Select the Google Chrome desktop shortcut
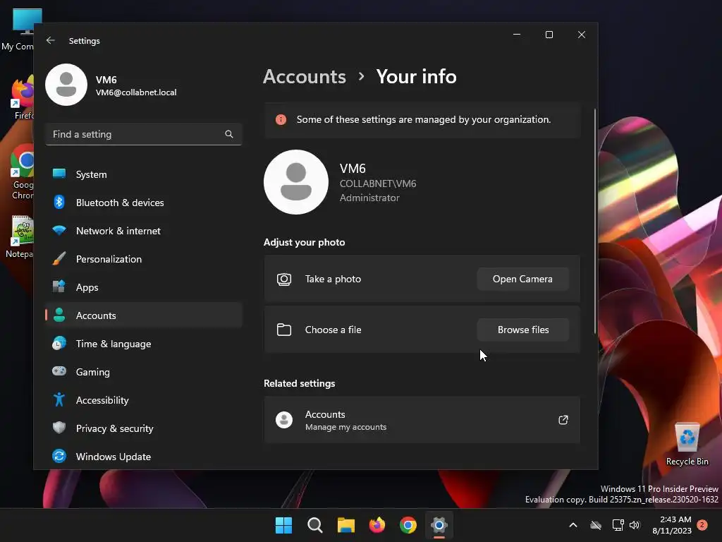 click(22, 172)
